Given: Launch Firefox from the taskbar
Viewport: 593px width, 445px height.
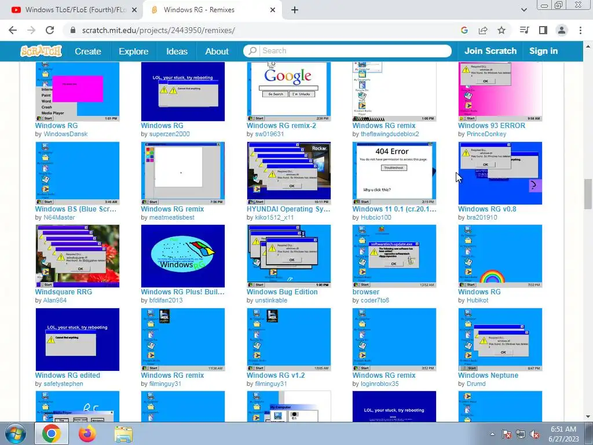Looking at the screenshot, I should pyautogui.click(x=87, y=433).
